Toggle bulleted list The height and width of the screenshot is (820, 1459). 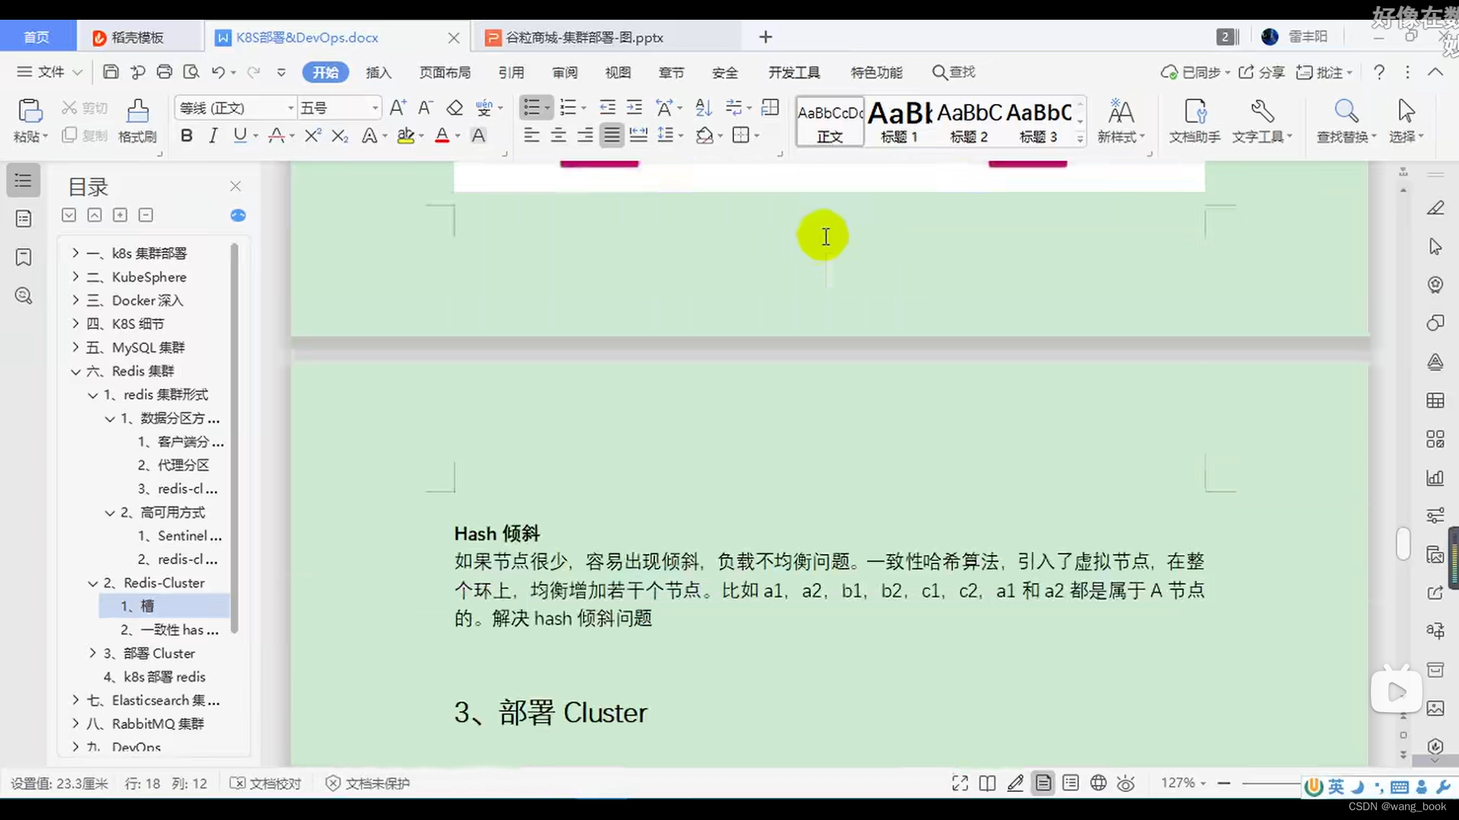(532, 108)
